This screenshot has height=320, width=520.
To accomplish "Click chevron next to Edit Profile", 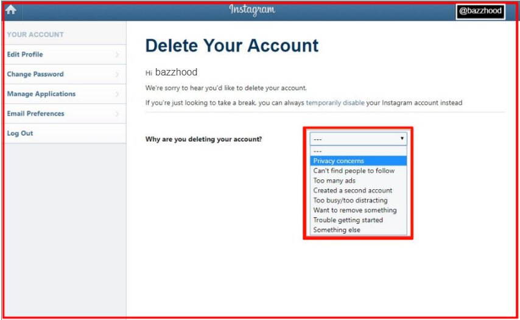I will [x=117, y=55].
